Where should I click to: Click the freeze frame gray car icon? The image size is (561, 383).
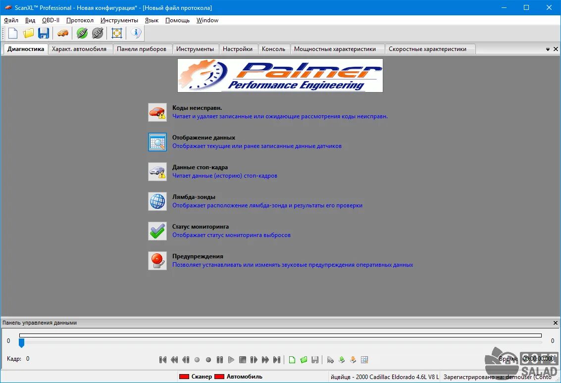click(x=157, y=172)
